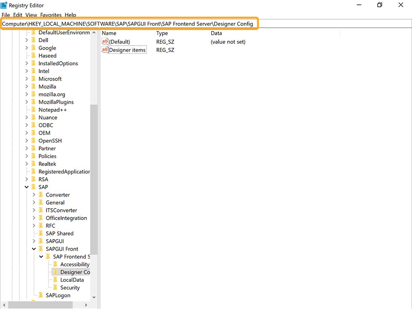Select the DefaultUserEnvironment key
Image resolution: width=412 pixels, height=309 pixels.
point(64,33)
